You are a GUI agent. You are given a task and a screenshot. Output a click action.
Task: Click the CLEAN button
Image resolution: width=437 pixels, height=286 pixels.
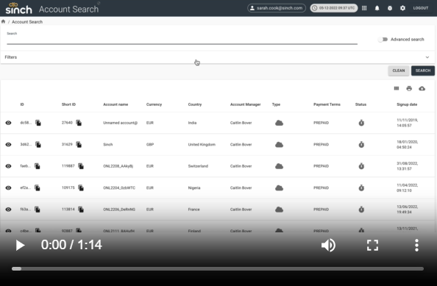(399, 71)
